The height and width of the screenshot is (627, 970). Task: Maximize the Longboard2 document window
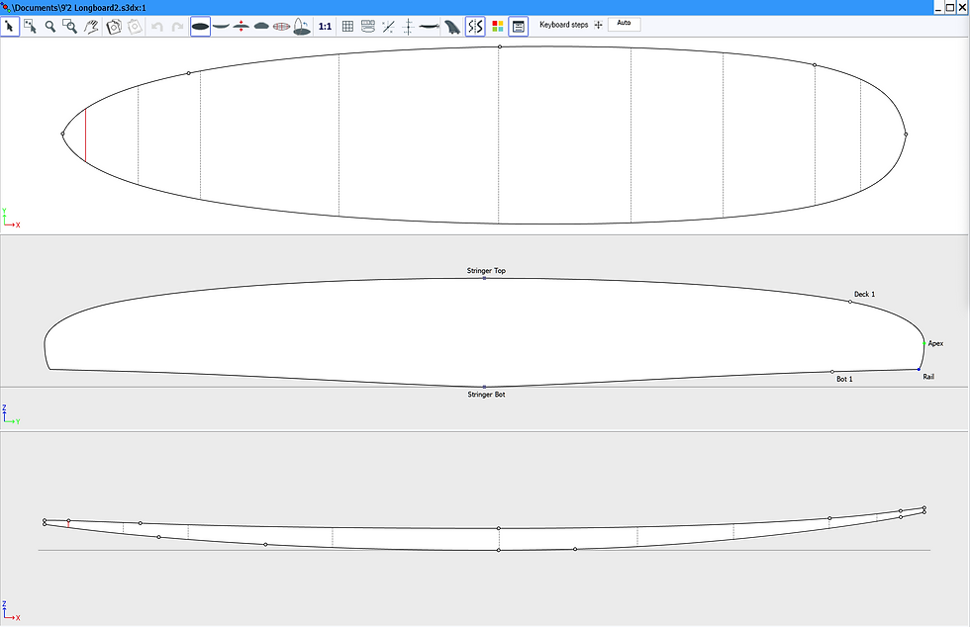[950, 8]
